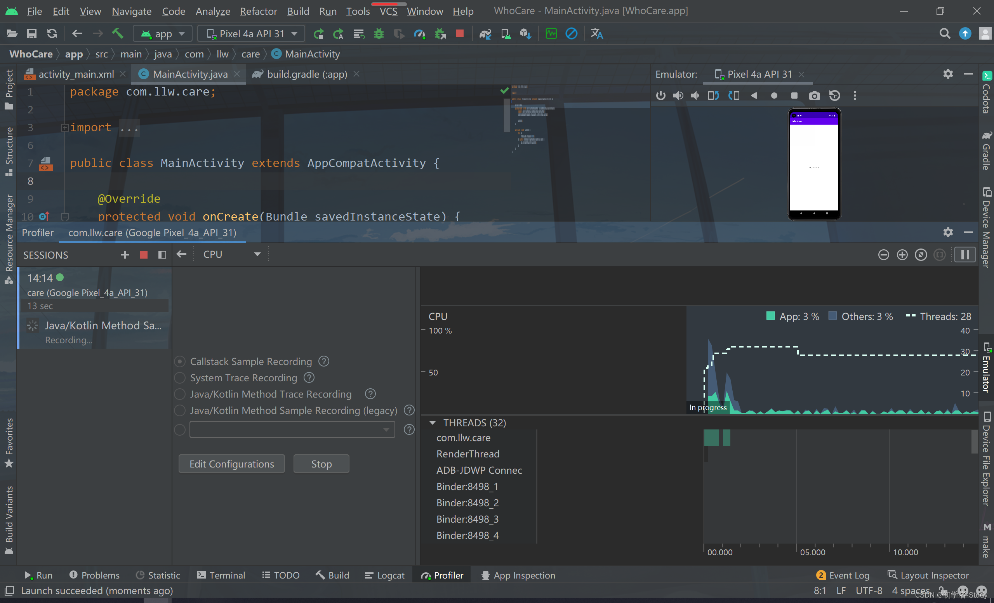Image resolution: width=994 pixels, height=603 pixels.
Task: Open the SDK Manager icon
Action: 525,34
